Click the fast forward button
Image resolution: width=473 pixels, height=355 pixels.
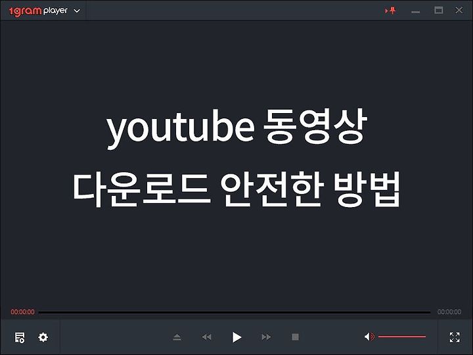click(x=266, y=337)
